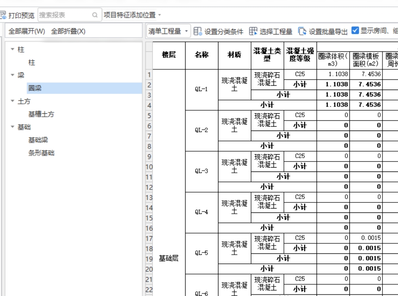Click 打印预览 label
The image size is (398, 296).
tap(22, 15)
